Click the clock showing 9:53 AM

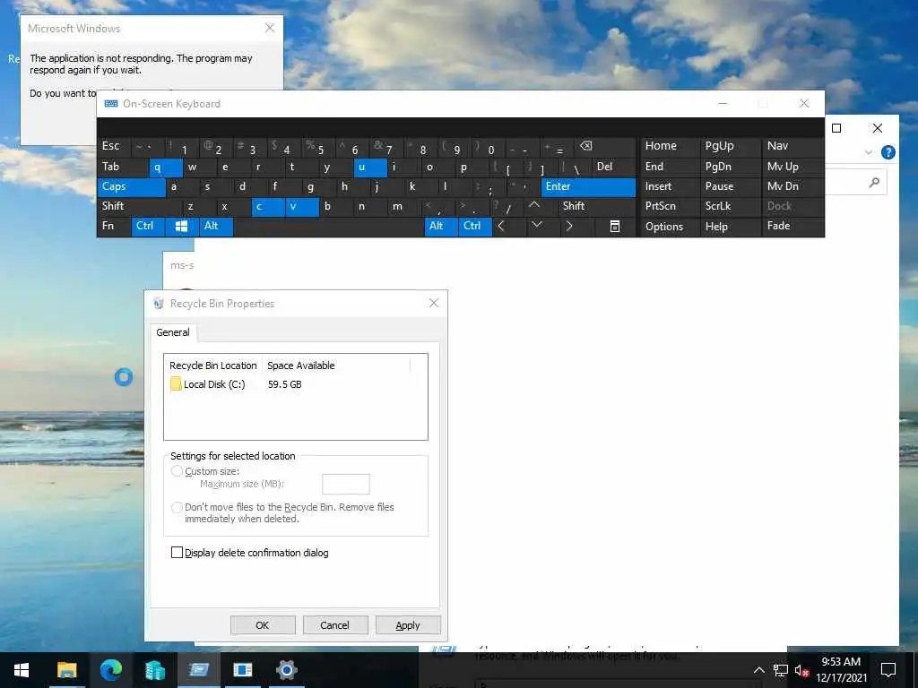click(841, 662)
